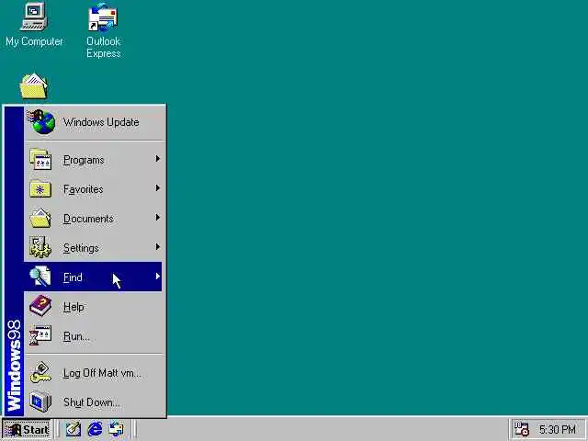This screenshot has height=441, width=588.
Task: Click the Programs folder icon in Start menu
Action: [40, 159]
